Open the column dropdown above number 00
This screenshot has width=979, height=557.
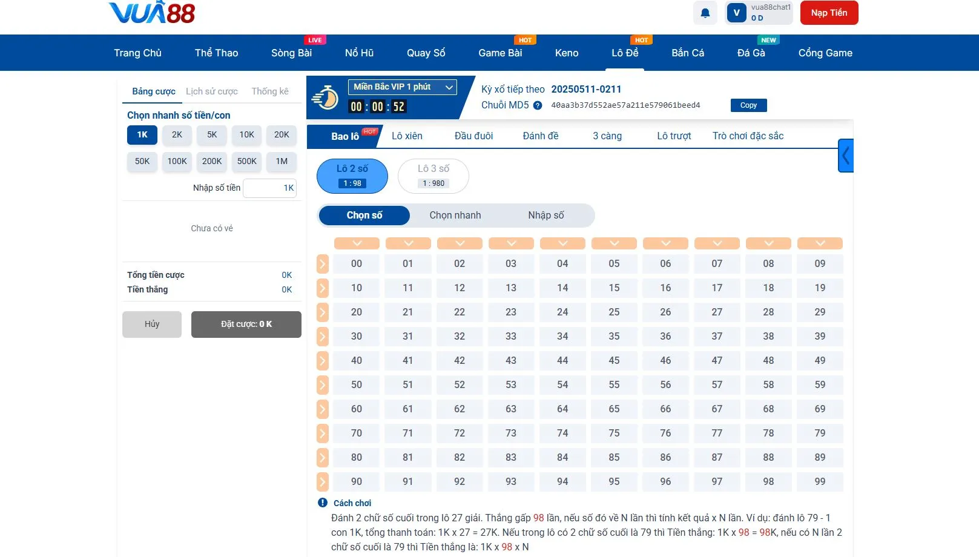(x=356, y=243)
